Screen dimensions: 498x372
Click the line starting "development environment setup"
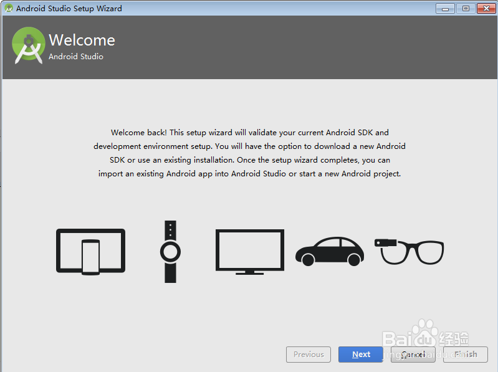click(250, 146)
